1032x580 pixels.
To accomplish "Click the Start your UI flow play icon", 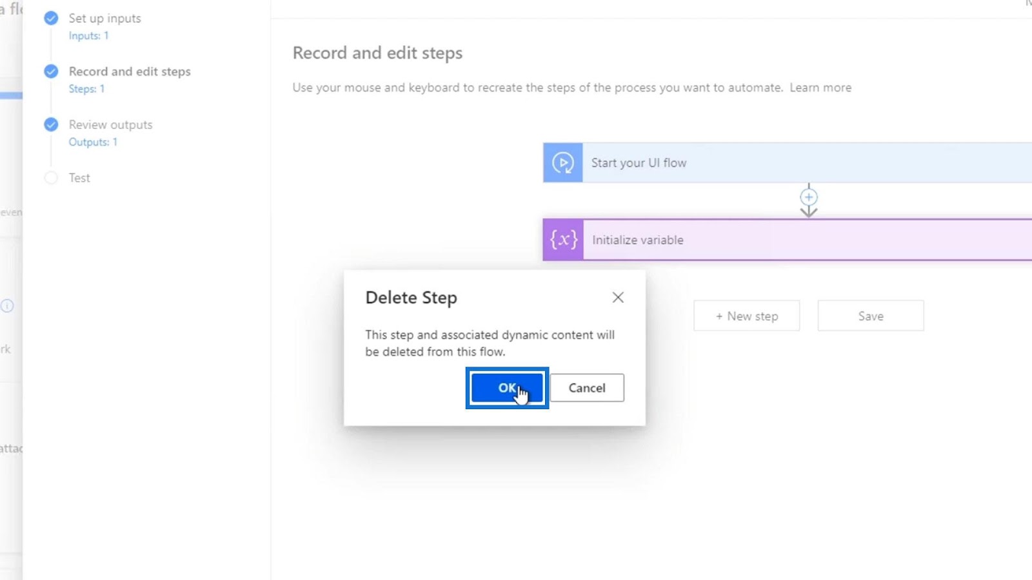I will (562, 163).
